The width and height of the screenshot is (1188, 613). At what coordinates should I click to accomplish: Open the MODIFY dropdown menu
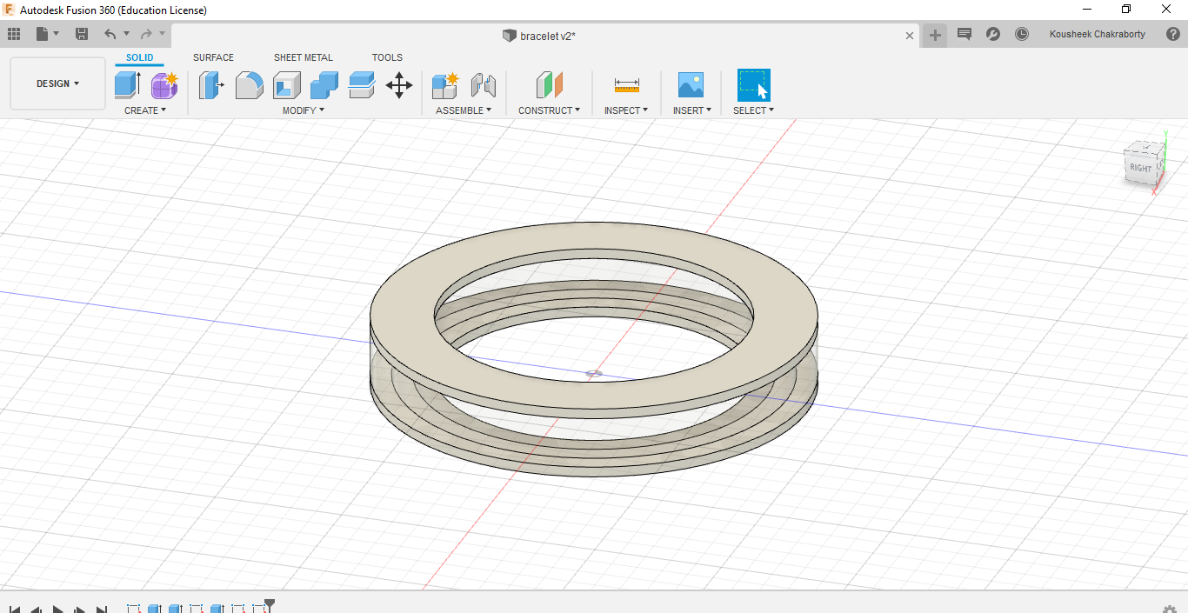[x=303, y=110]
